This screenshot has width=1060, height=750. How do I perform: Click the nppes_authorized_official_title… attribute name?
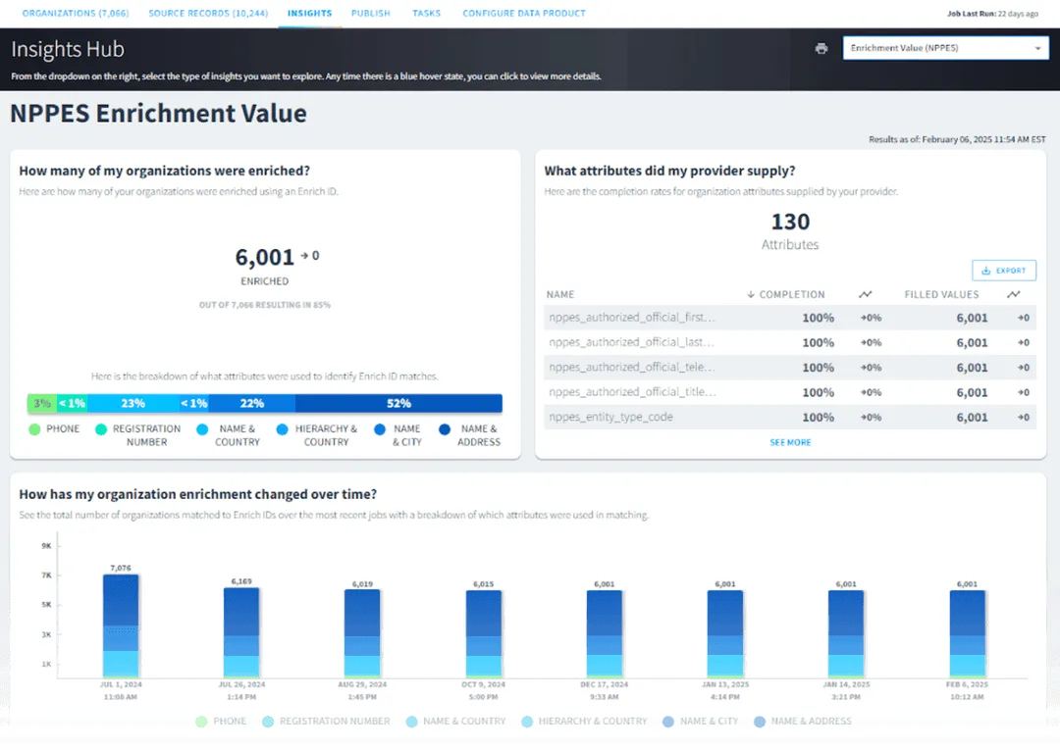point(633,392)
